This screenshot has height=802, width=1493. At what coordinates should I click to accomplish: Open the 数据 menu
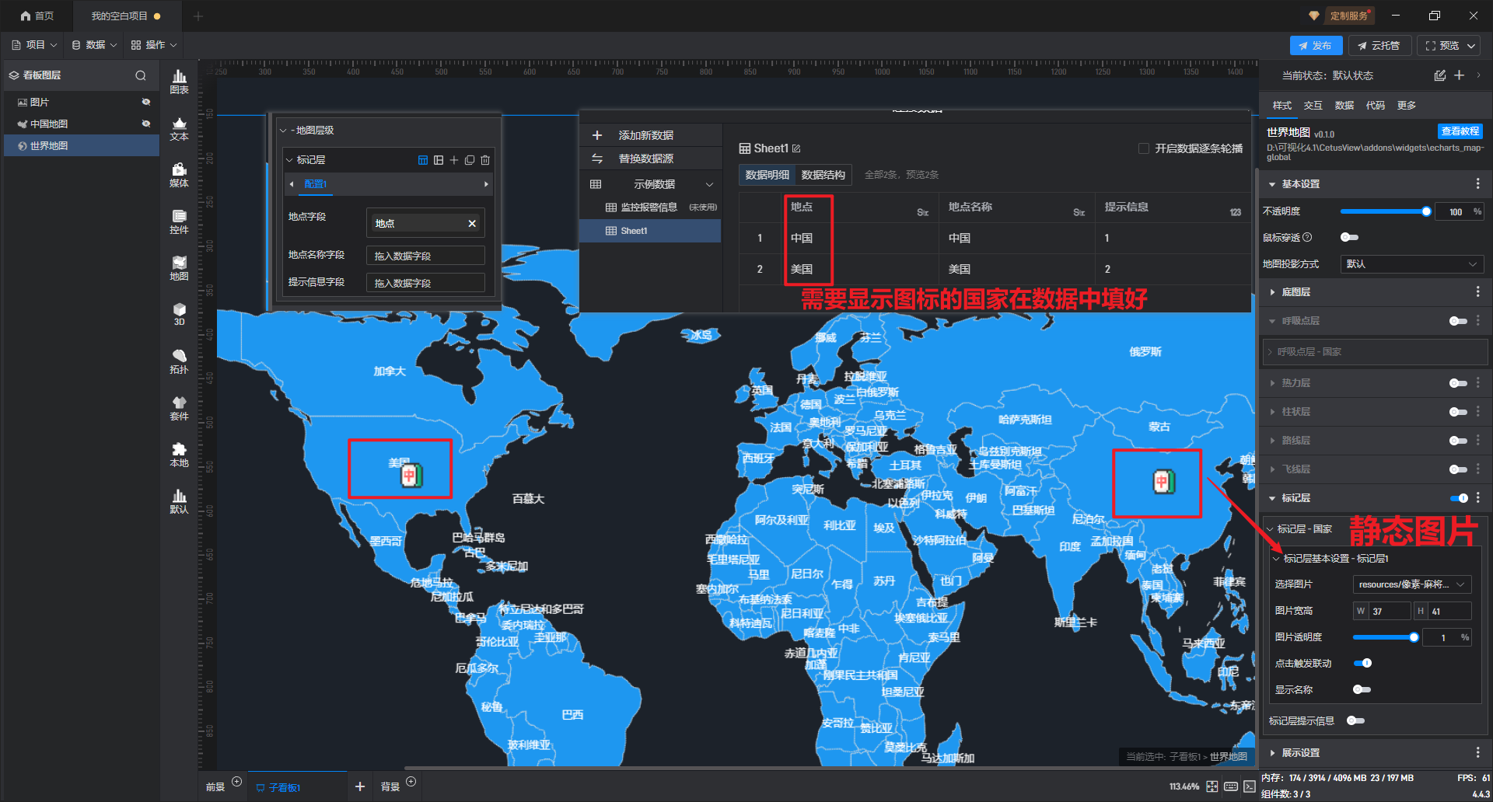[x=95, y=45]
